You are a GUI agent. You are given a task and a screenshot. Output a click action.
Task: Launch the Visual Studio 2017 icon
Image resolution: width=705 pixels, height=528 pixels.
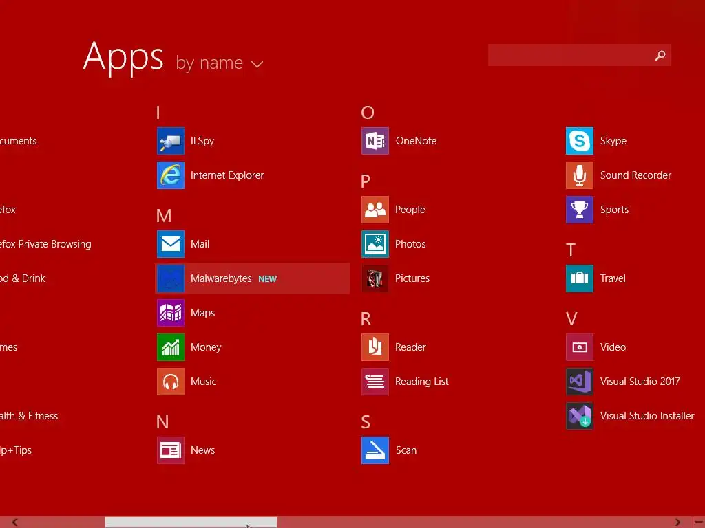click(580, 382)
